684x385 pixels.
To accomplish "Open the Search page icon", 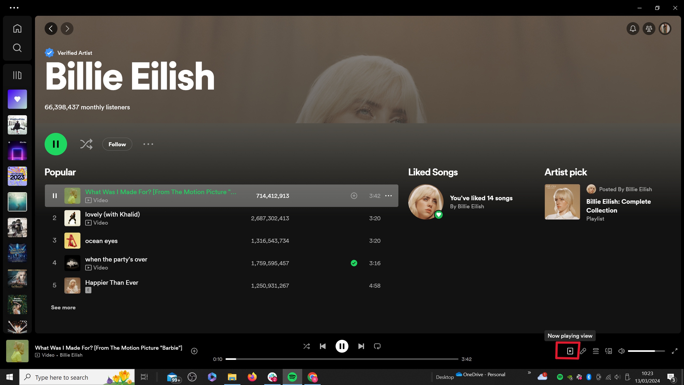I will [x=17, y=48].
